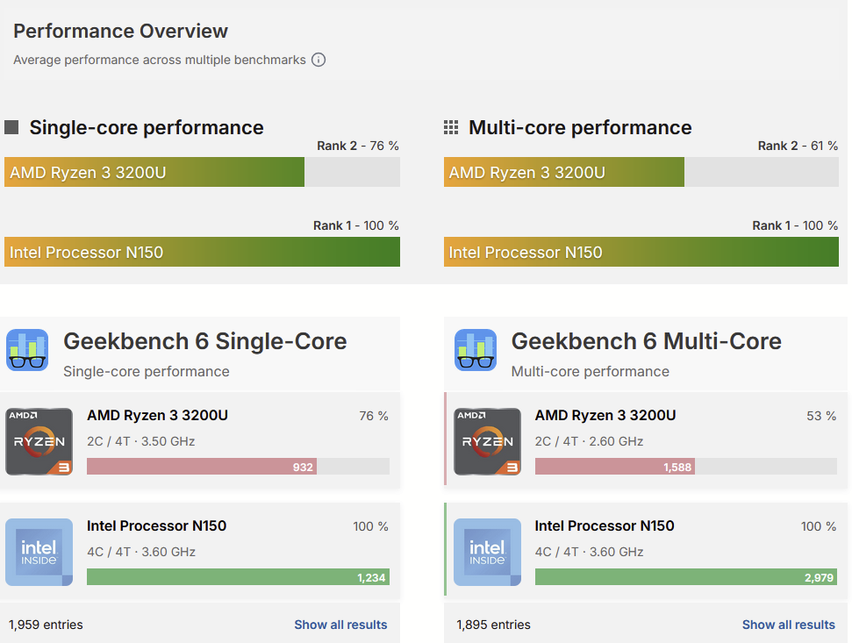Viewport: 852px width, 643px height.
Task: Click the Geekbench 6 Multi-Core logo icon
Action: 476,350
